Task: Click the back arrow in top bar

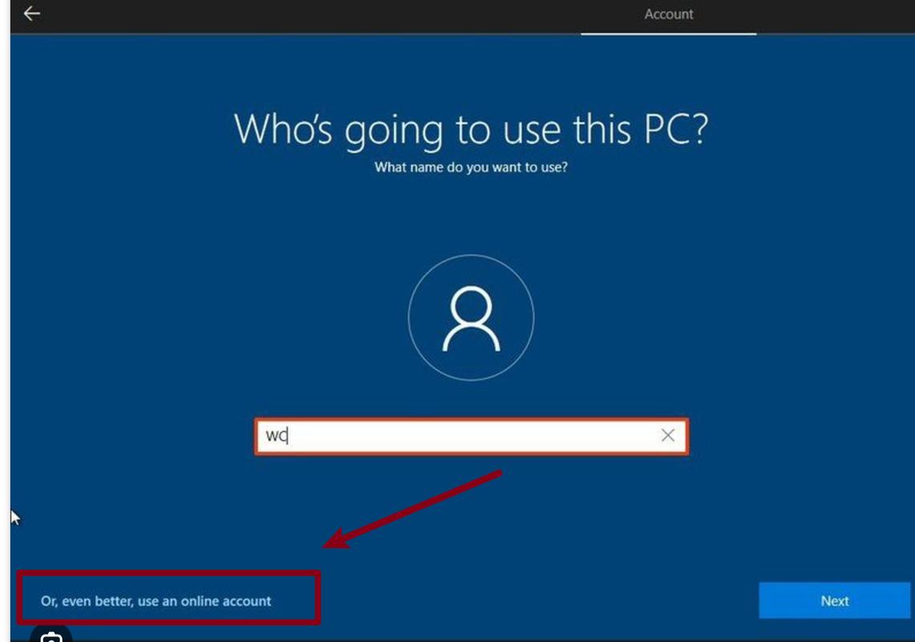Action: pyautogui.click(x=31, y=14)
